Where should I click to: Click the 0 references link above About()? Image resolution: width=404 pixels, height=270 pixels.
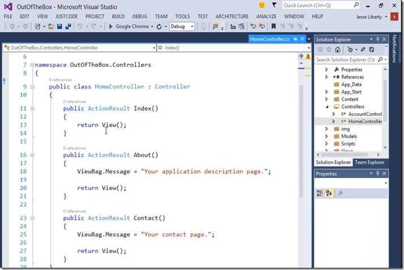pyautogui.click(x=74, y=148)
